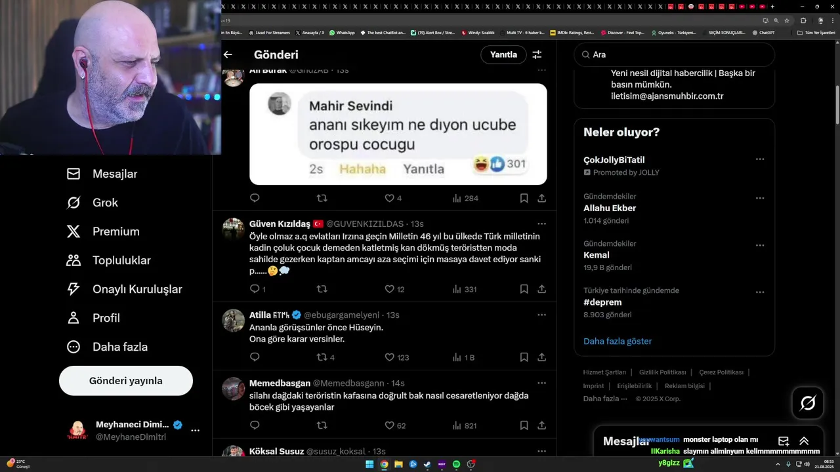Open reply sort settings next to Yanıtla
Screen dimensions: 840x472
(537, 54)
